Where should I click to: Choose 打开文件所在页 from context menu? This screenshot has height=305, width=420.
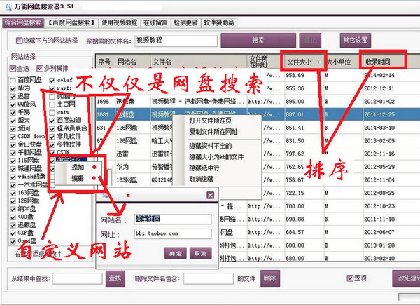tap(211, 121)
